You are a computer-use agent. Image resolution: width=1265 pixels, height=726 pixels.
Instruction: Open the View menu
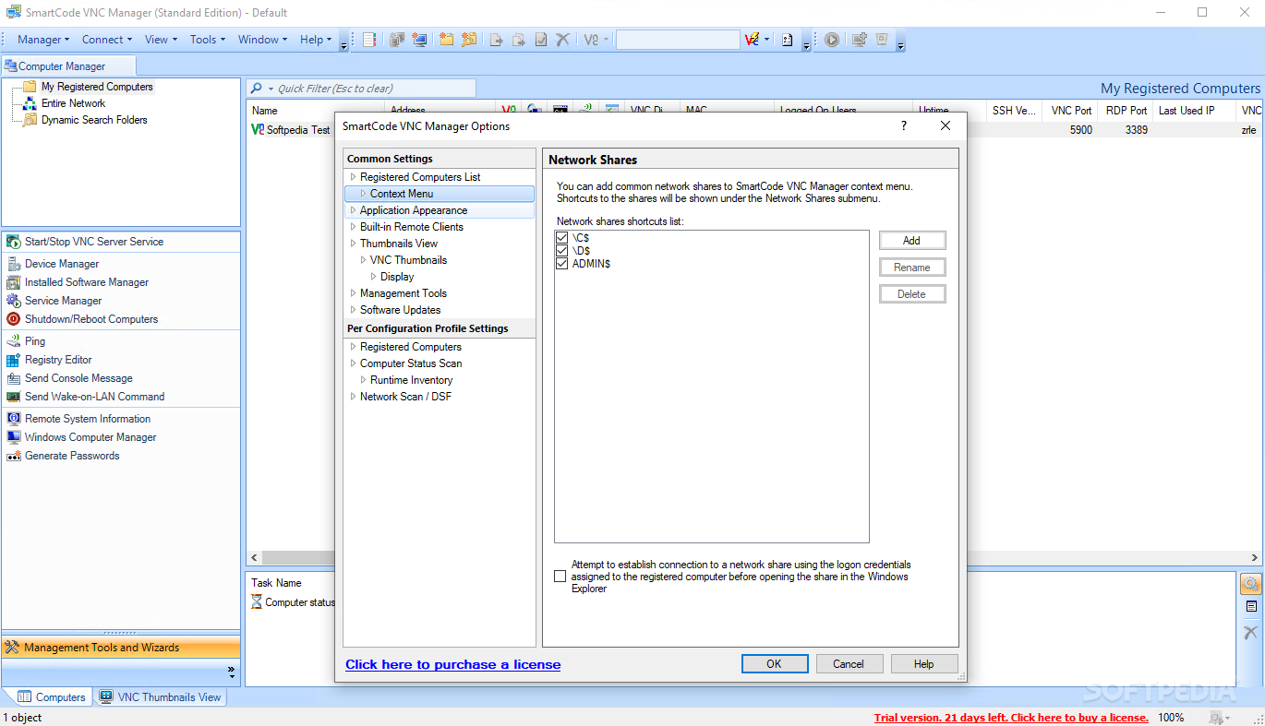(162, 40)
